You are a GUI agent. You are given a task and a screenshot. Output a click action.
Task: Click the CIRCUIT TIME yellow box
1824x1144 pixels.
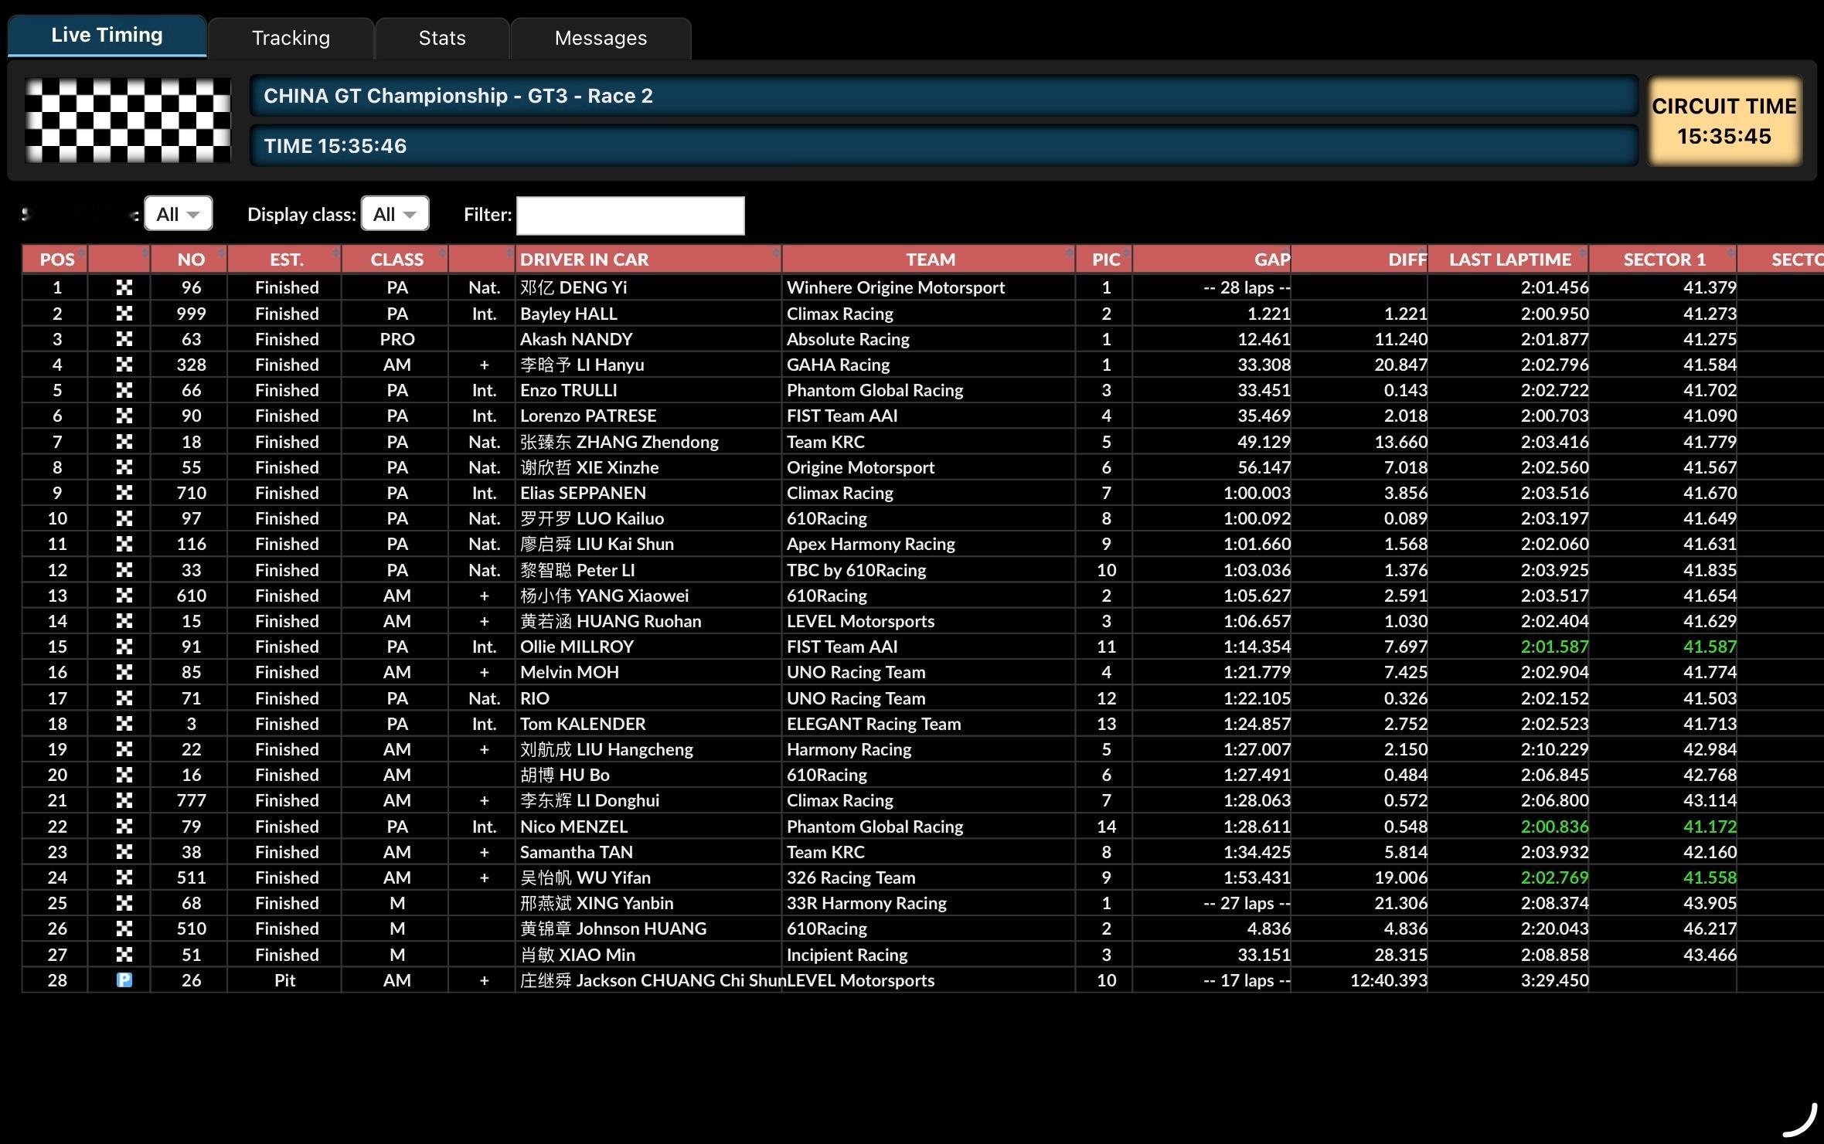[x=1724, y=121]
